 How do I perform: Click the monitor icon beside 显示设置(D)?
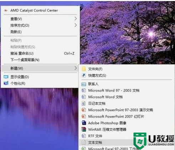click(6, 77)
